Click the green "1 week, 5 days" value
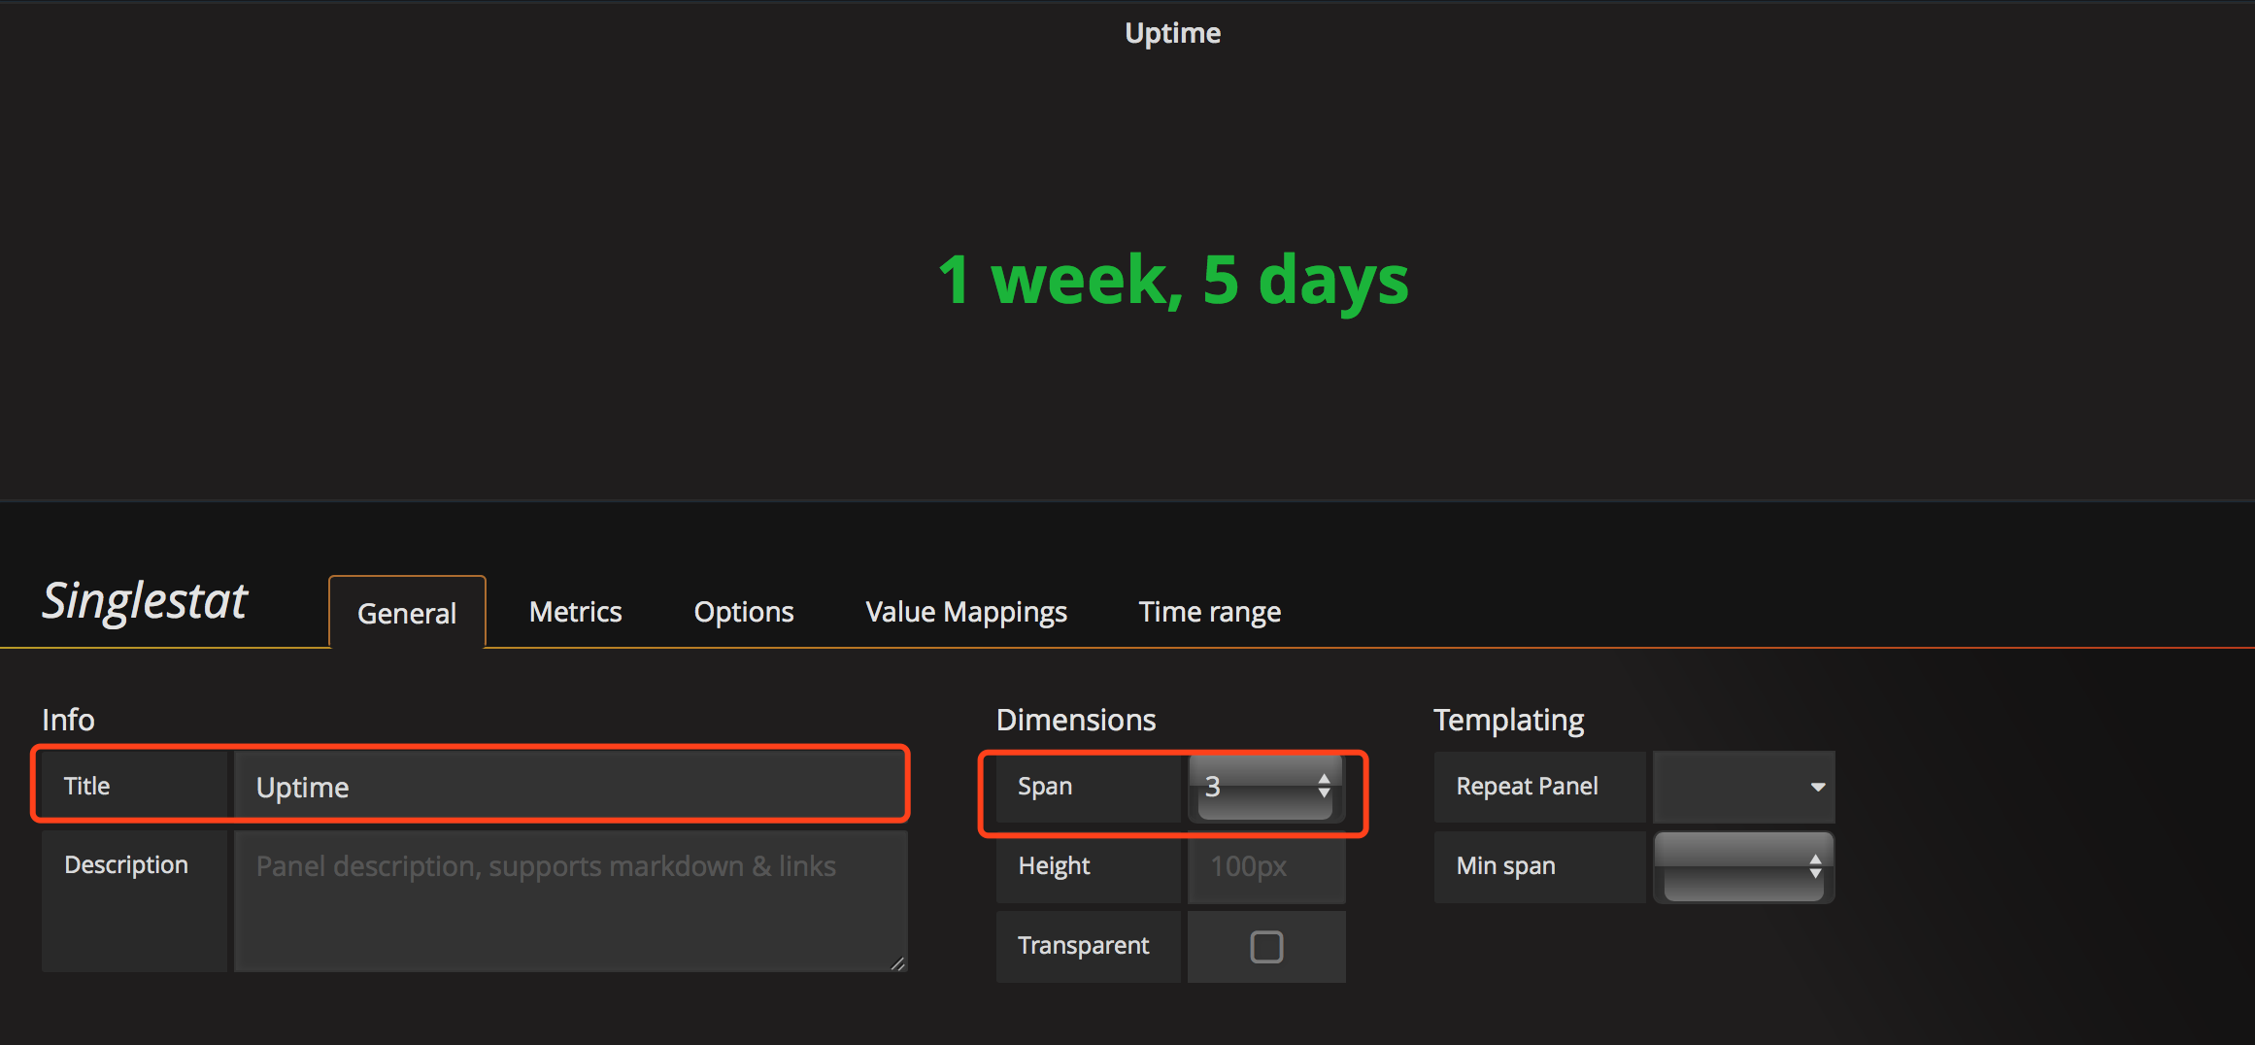 pyautogui.click(x=1172, y=280)
